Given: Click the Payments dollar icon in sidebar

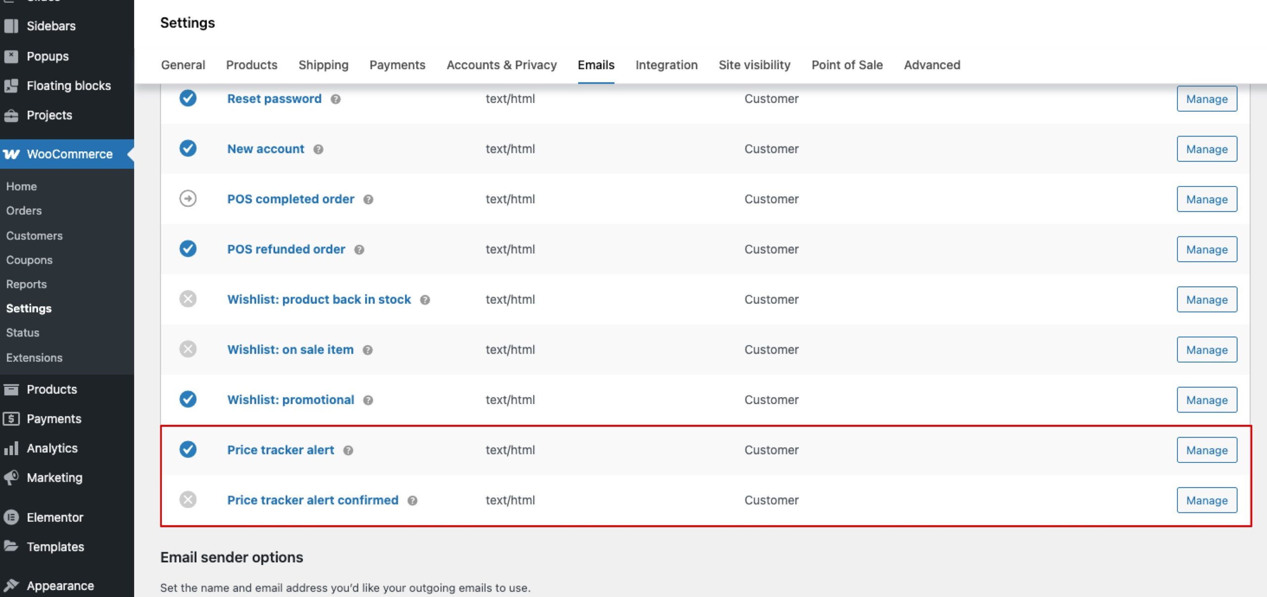Looking at the screenshot, I should [x=11, y=419].
